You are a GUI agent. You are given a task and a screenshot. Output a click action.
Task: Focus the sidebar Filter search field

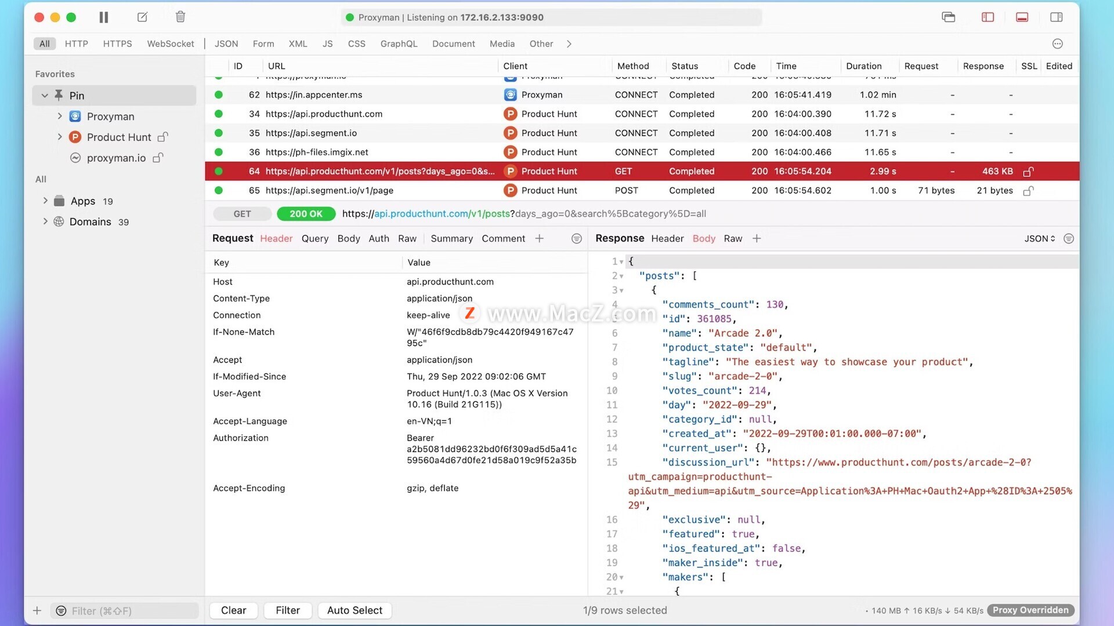[x=125, y=611]
